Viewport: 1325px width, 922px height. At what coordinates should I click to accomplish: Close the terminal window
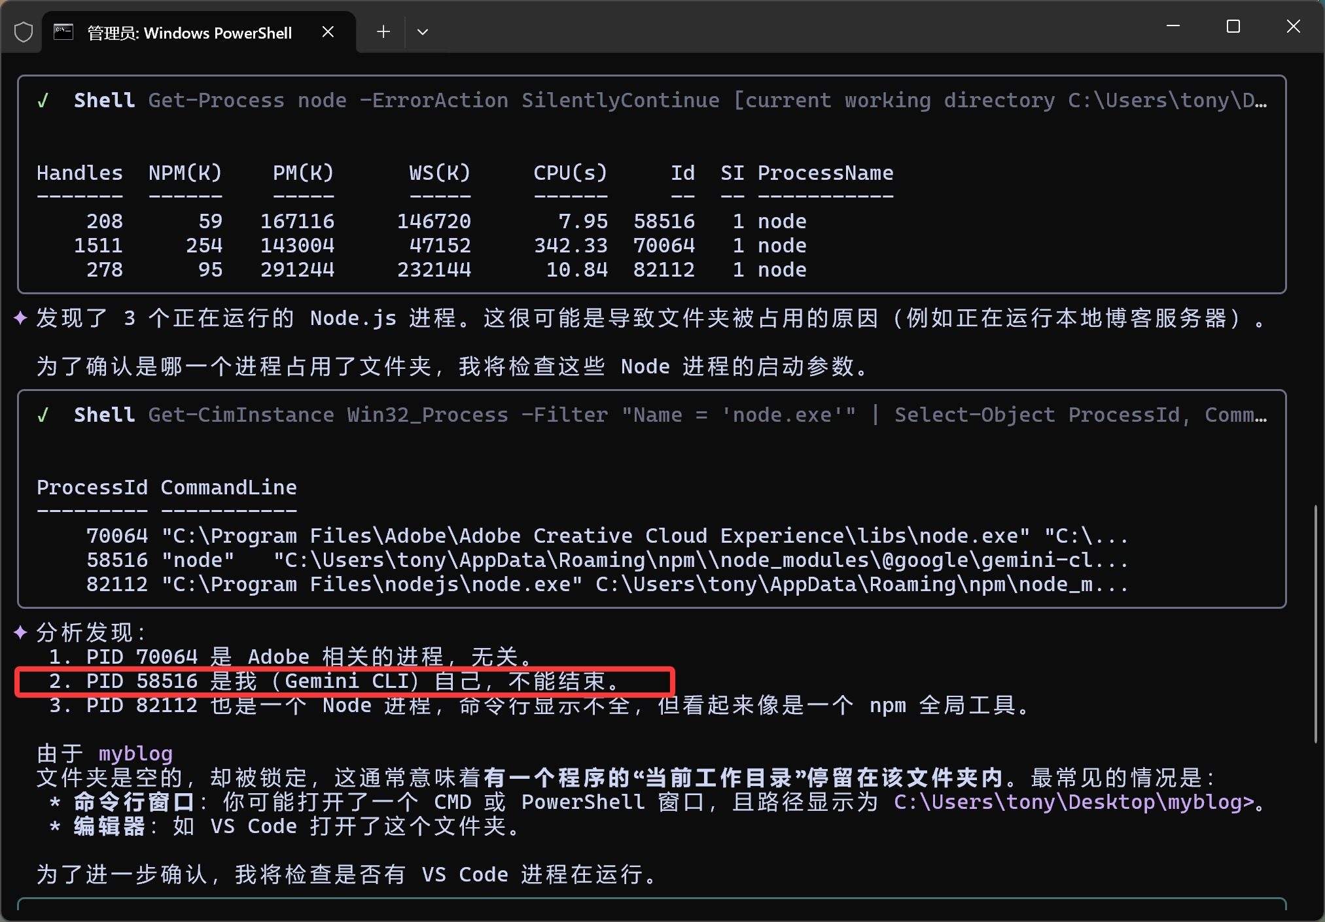coord(1294,27)
